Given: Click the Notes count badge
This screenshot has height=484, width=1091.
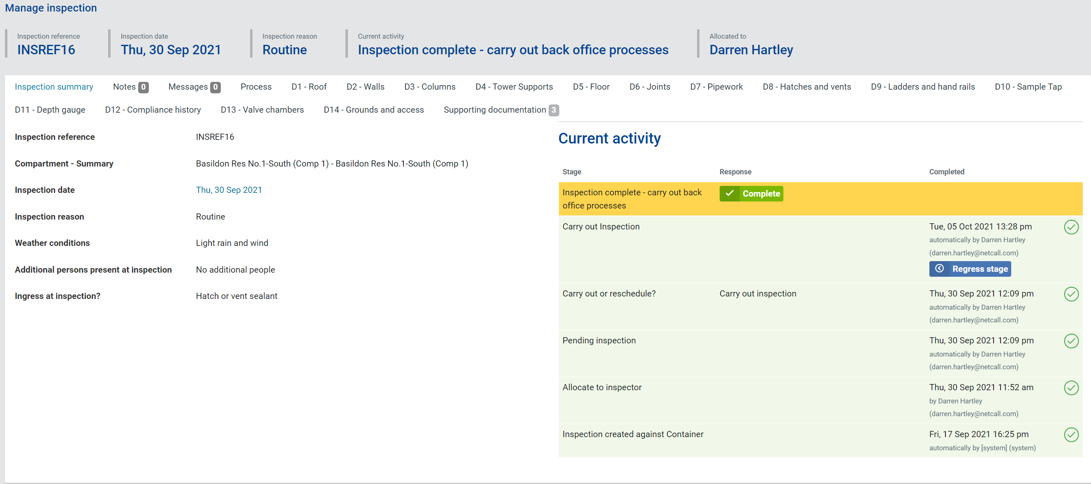Looking at the screenshot, I should [x=143, y=87].
